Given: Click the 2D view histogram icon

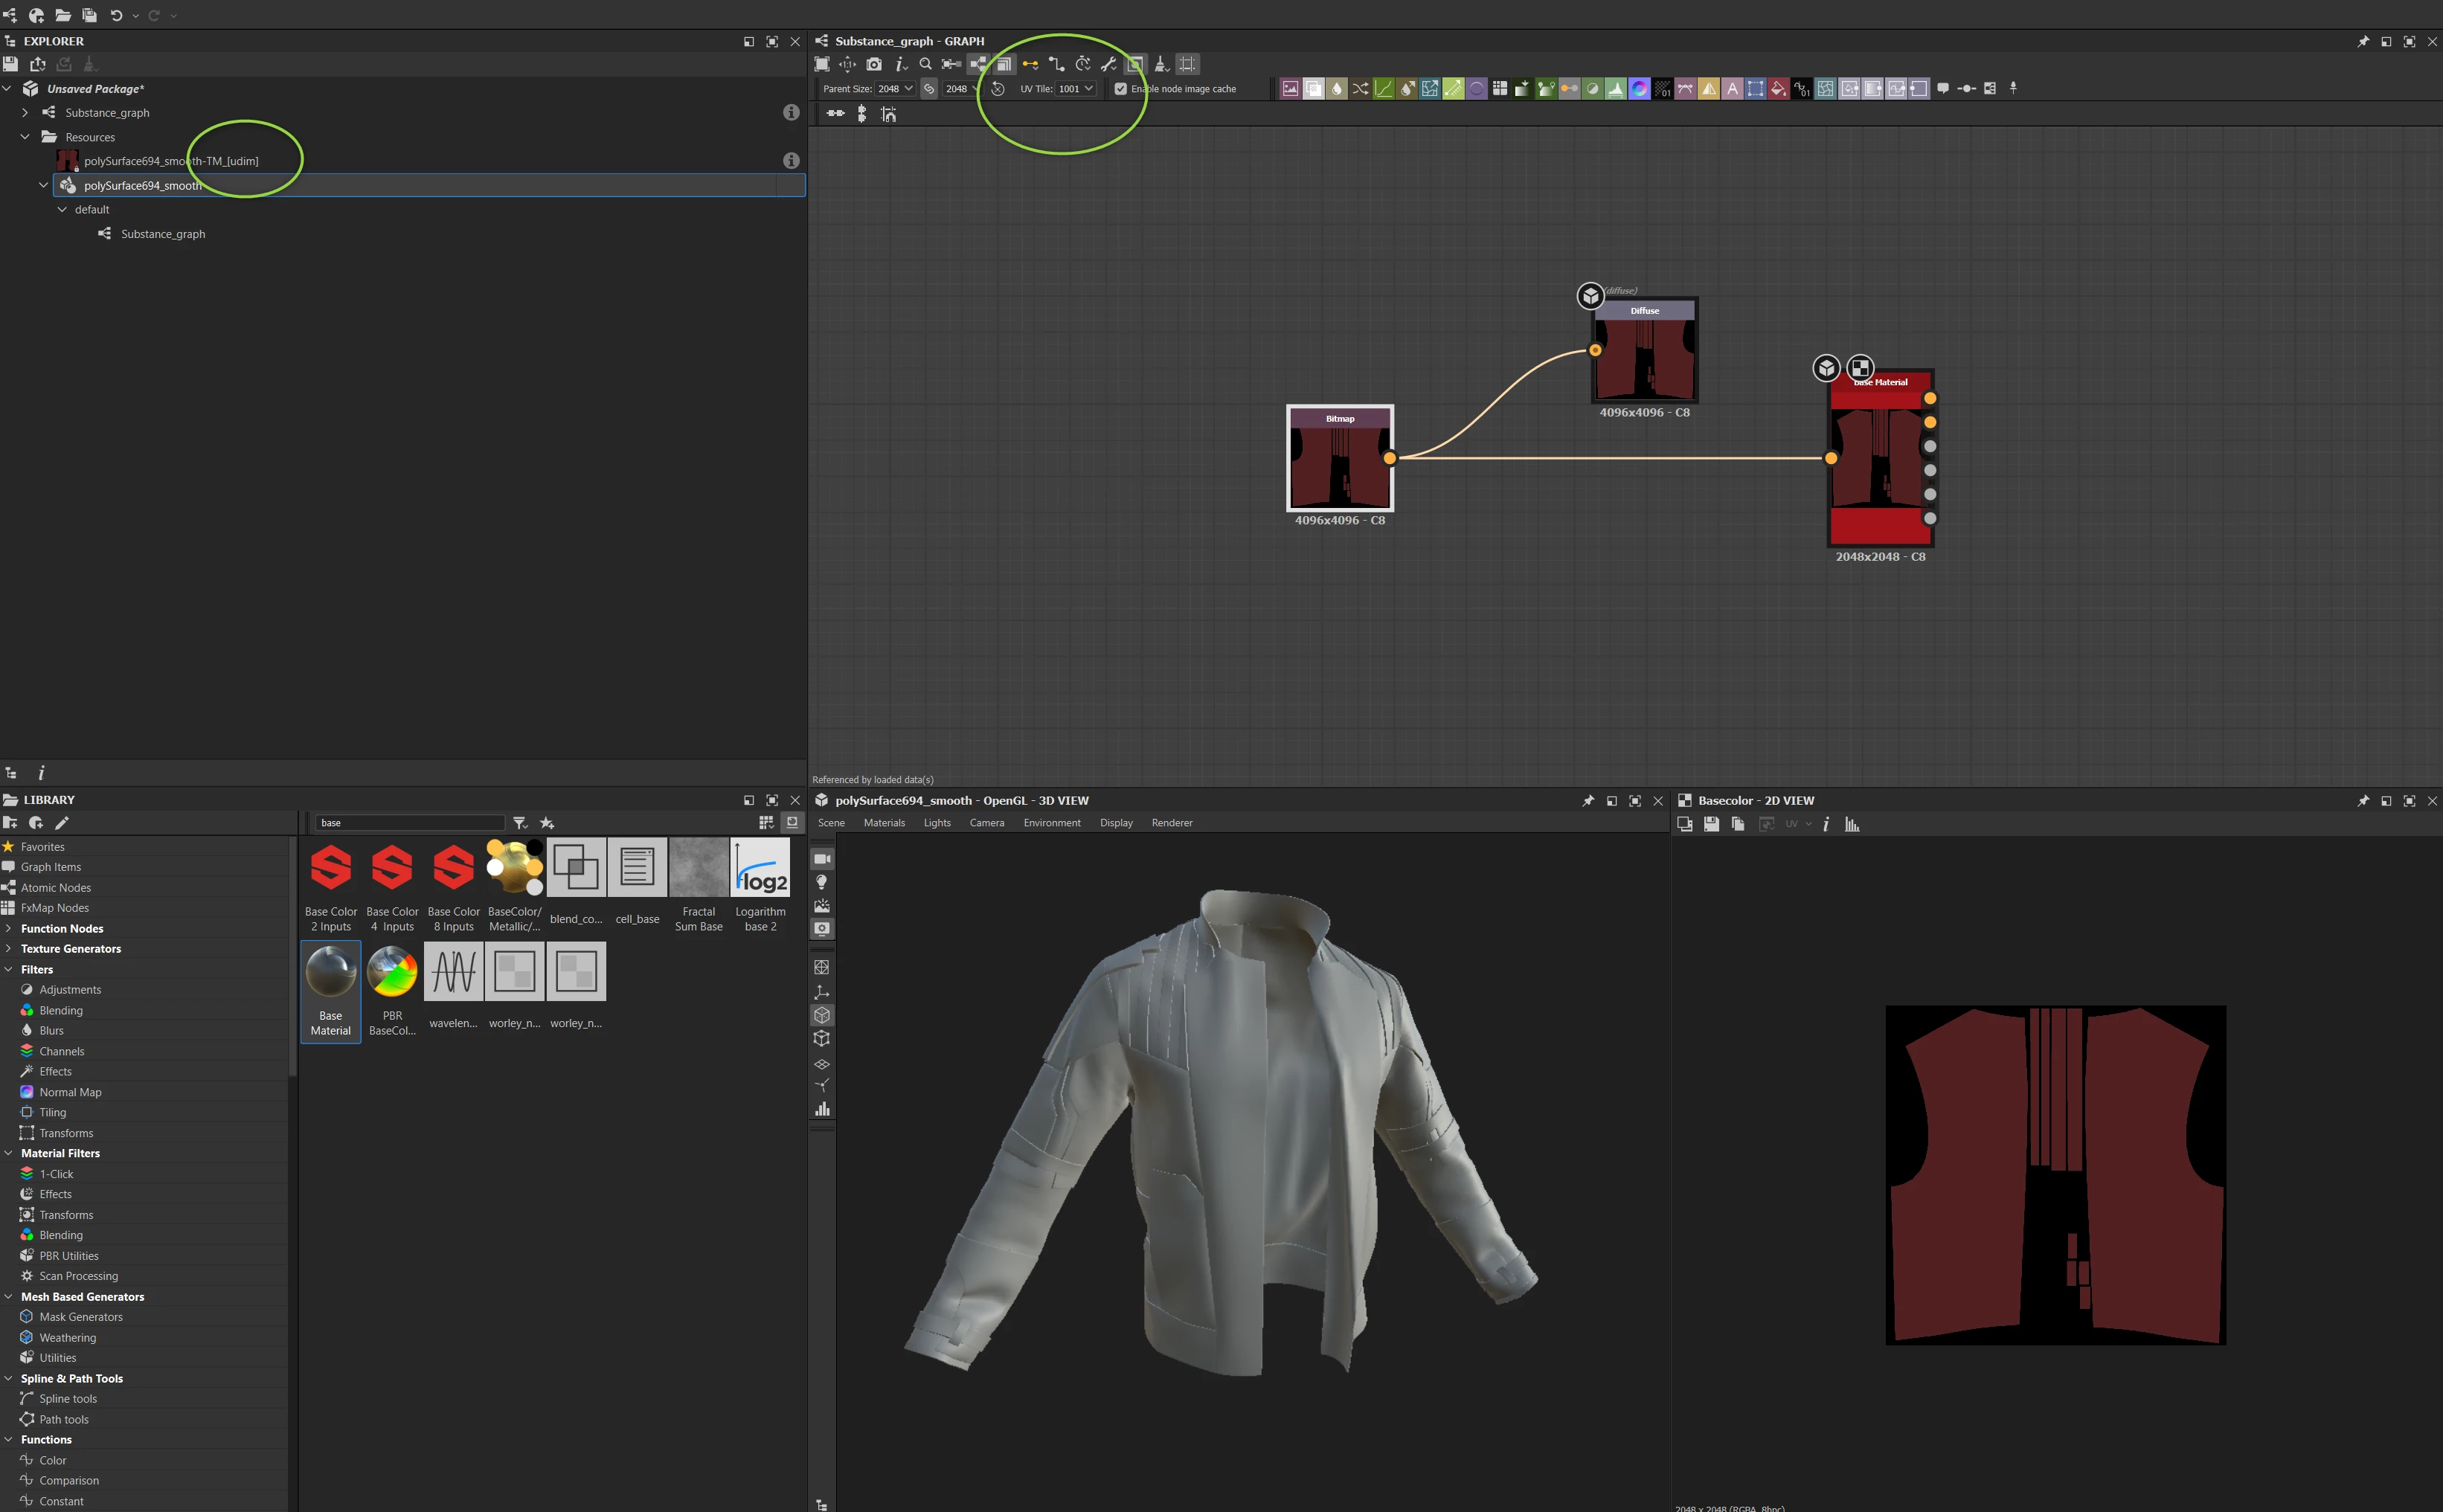Looking at the screenshot, I should pyautogui.click(x=1852, y=824).
